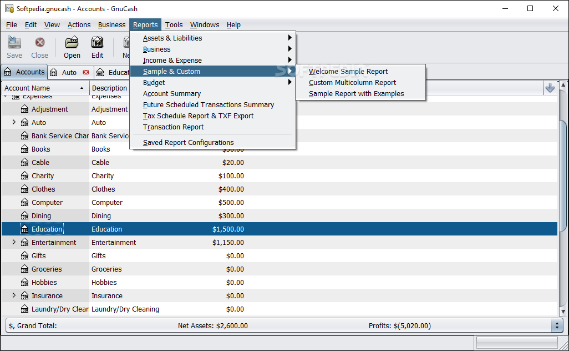Click the vertical scrollbar up arrow

coord(563,84)
